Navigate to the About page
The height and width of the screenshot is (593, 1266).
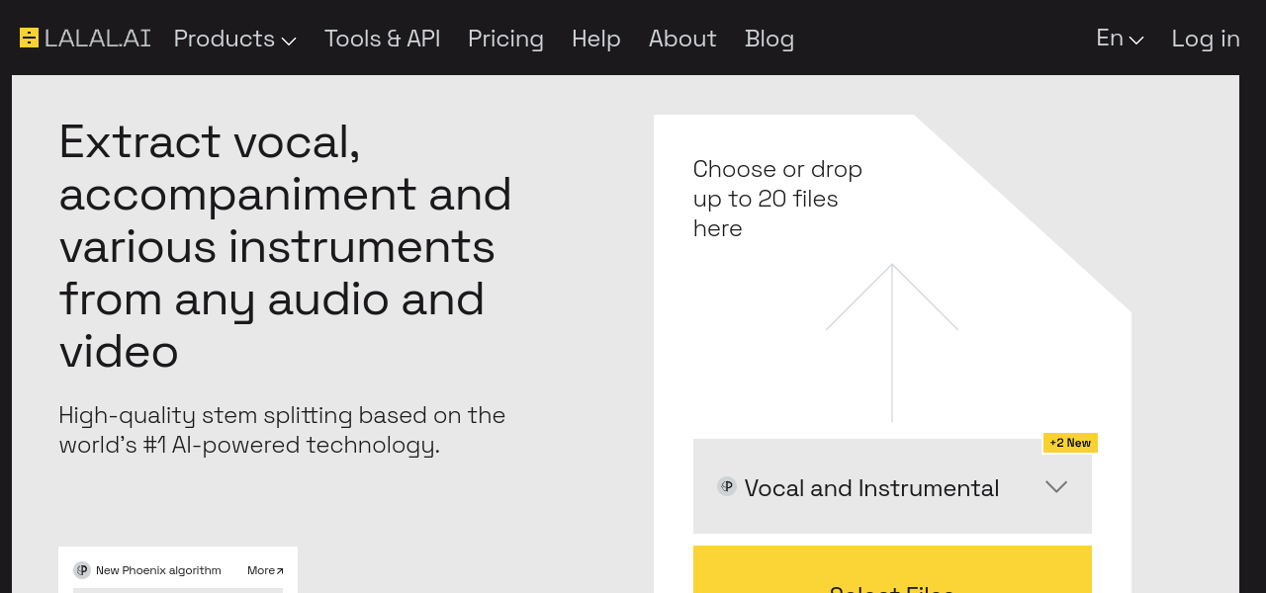tap(681, 39)
